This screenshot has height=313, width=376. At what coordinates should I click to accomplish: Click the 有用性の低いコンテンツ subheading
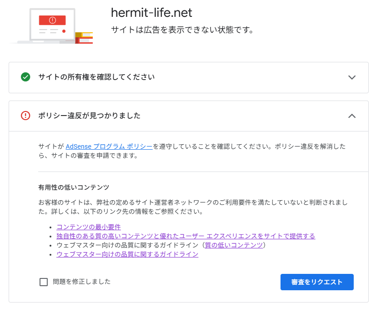(74, 187)
